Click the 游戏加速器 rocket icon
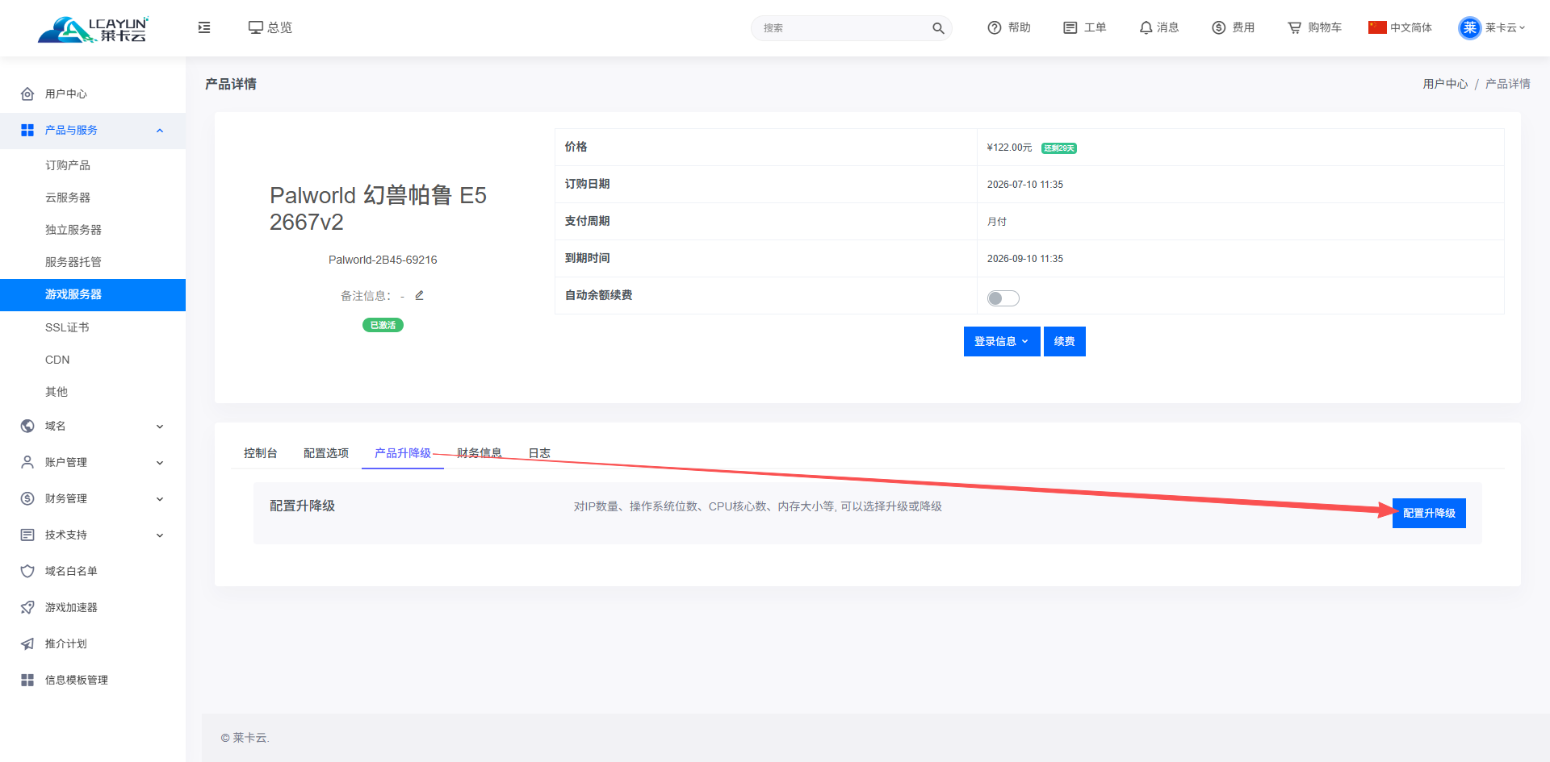 27,607
